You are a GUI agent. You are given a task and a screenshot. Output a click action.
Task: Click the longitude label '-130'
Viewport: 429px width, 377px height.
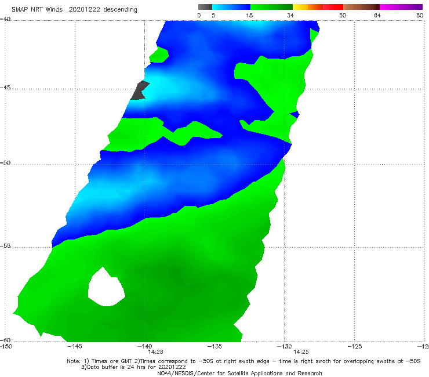pos(284,346)
